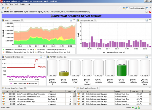This screenshot has width=152, height=110.
Task: Click the green status indicator in status bar
Action: [133, 107]
